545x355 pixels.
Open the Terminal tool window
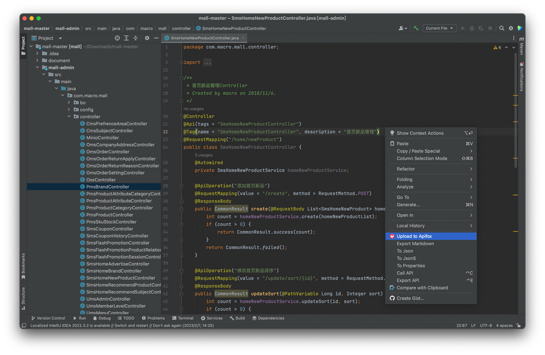pos(183,318)
